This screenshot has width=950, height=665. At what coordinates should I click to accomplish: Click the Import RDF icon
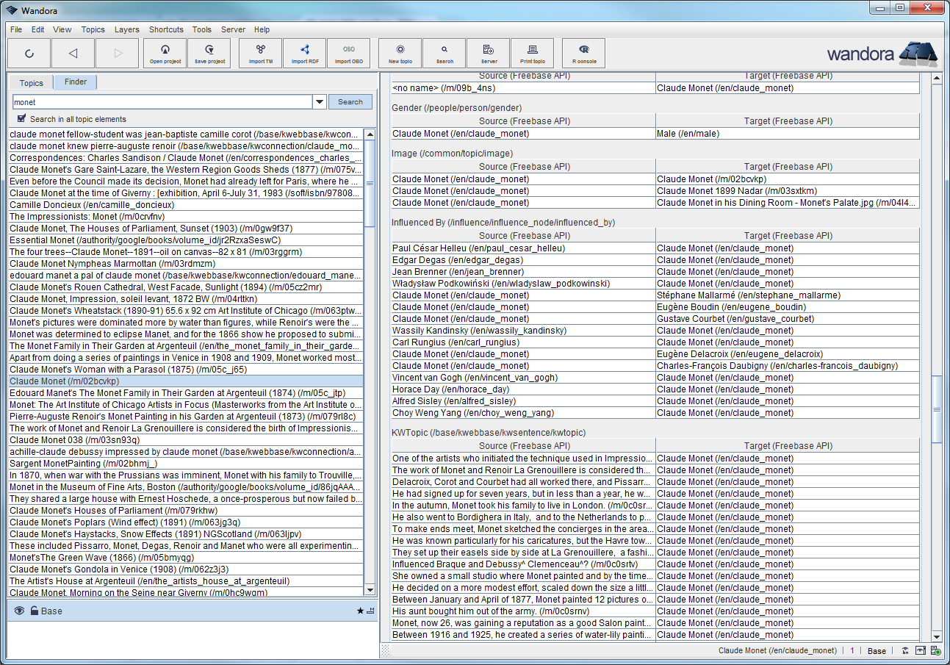click(x=305, y=53)
